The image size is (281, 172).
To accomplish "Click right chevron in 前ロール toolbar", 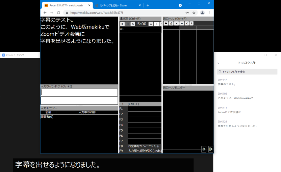I will click(x=191, y=24).
